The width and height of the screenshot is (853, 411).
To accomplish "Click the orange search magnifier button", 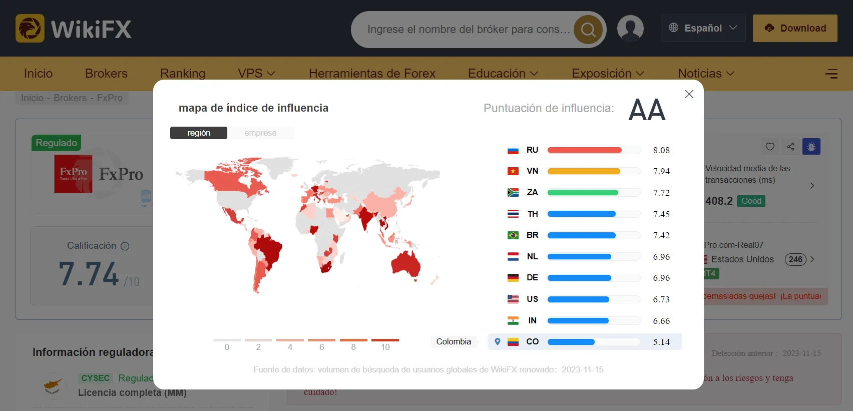I will [x=588, y=30].
